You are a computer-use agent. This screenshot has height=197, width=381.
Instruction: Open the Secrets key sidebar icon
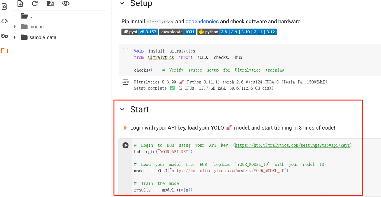click(x=4, y=36)
